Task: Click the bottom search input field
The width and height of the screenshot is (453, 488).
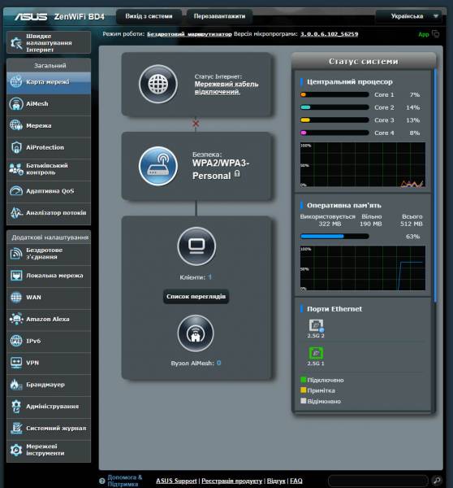Action: point(378,481)
